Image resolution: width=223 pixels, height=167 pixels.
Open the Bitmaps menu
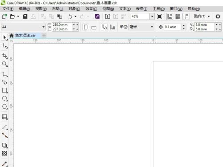pos(108,9)
